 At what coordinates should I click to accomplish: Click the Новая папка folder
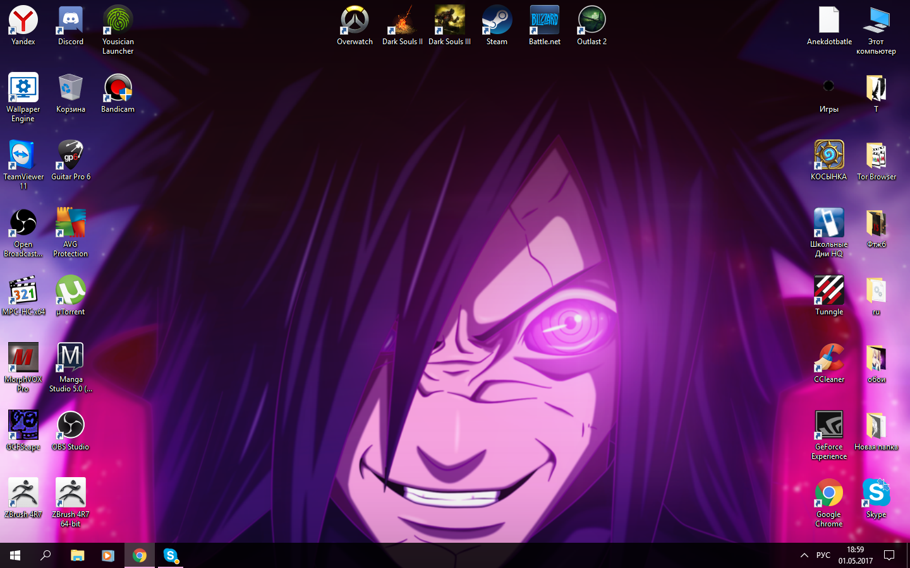877,431
